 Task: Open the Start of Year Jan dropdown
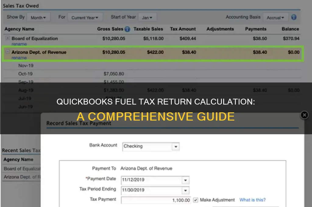point(147,17)
